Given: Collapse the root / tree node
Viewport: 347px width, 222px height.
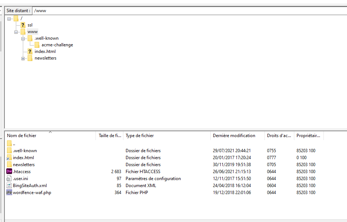Looking at the screenshot, I should click(x=9, y=18).
